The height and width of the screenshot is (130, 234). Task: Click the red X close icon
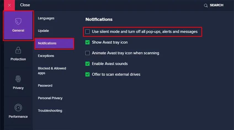click(9, 5)
